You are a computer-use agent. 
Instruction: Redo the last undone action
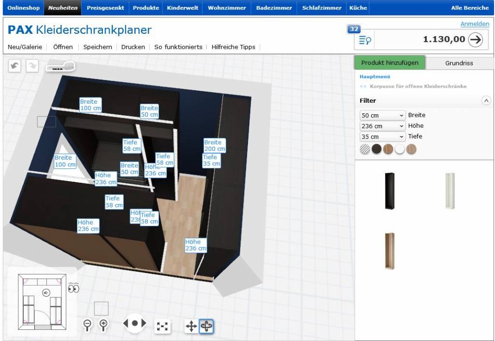(x=32, y=66)
